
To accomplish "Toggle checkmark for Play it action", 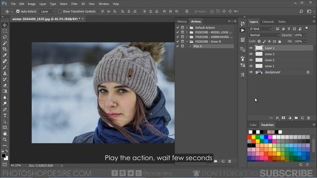I will (177, 46).
